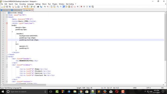
Task: Stop macro recording toolbar icon
Action: click(x=84, y=7)
